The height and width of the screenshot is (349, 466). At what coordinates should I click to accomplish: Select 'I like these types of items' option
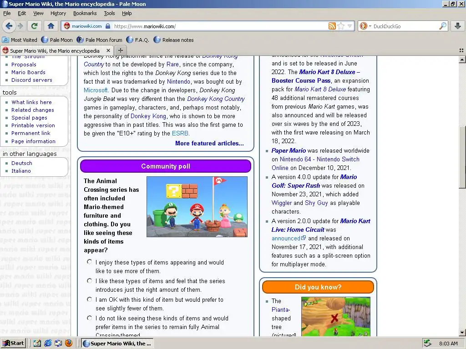[x=89, y=280]
